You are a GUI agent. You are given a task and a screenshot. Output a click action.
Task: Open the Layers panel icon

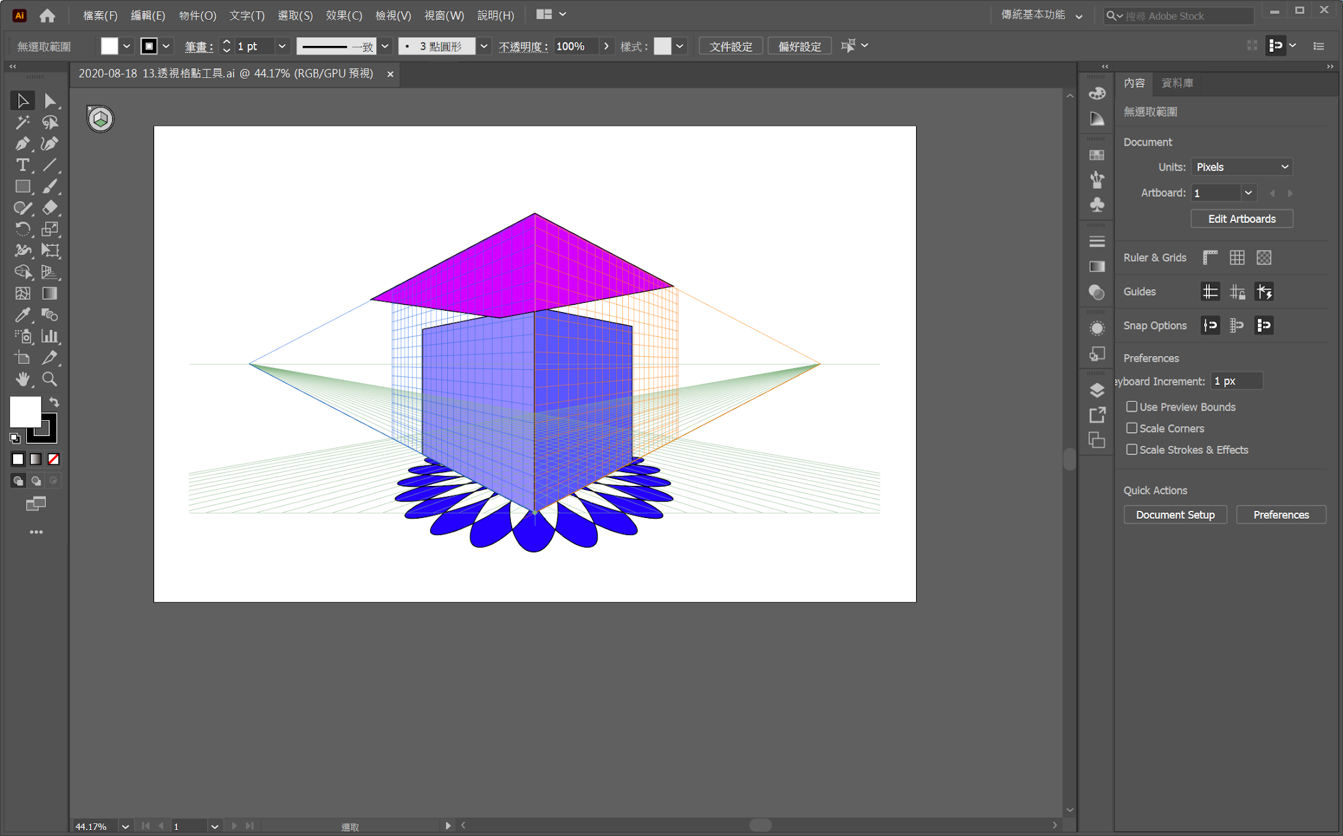(1097, 390)
